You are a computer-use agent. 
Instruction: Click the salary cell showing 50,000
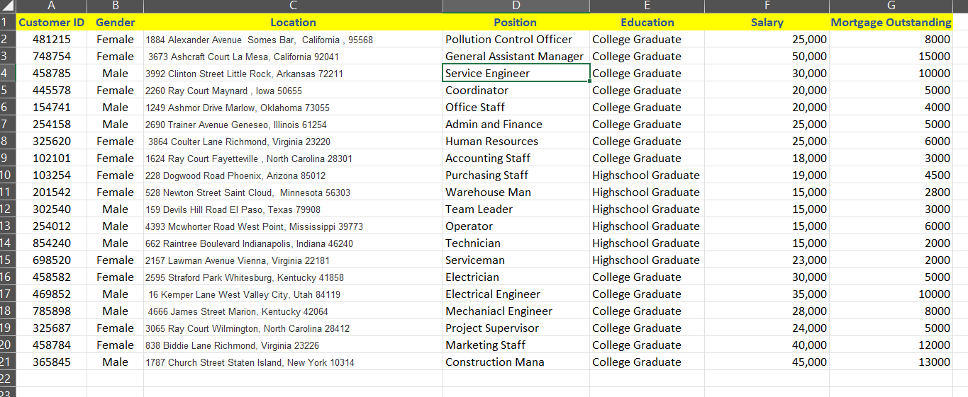point(767,57)
